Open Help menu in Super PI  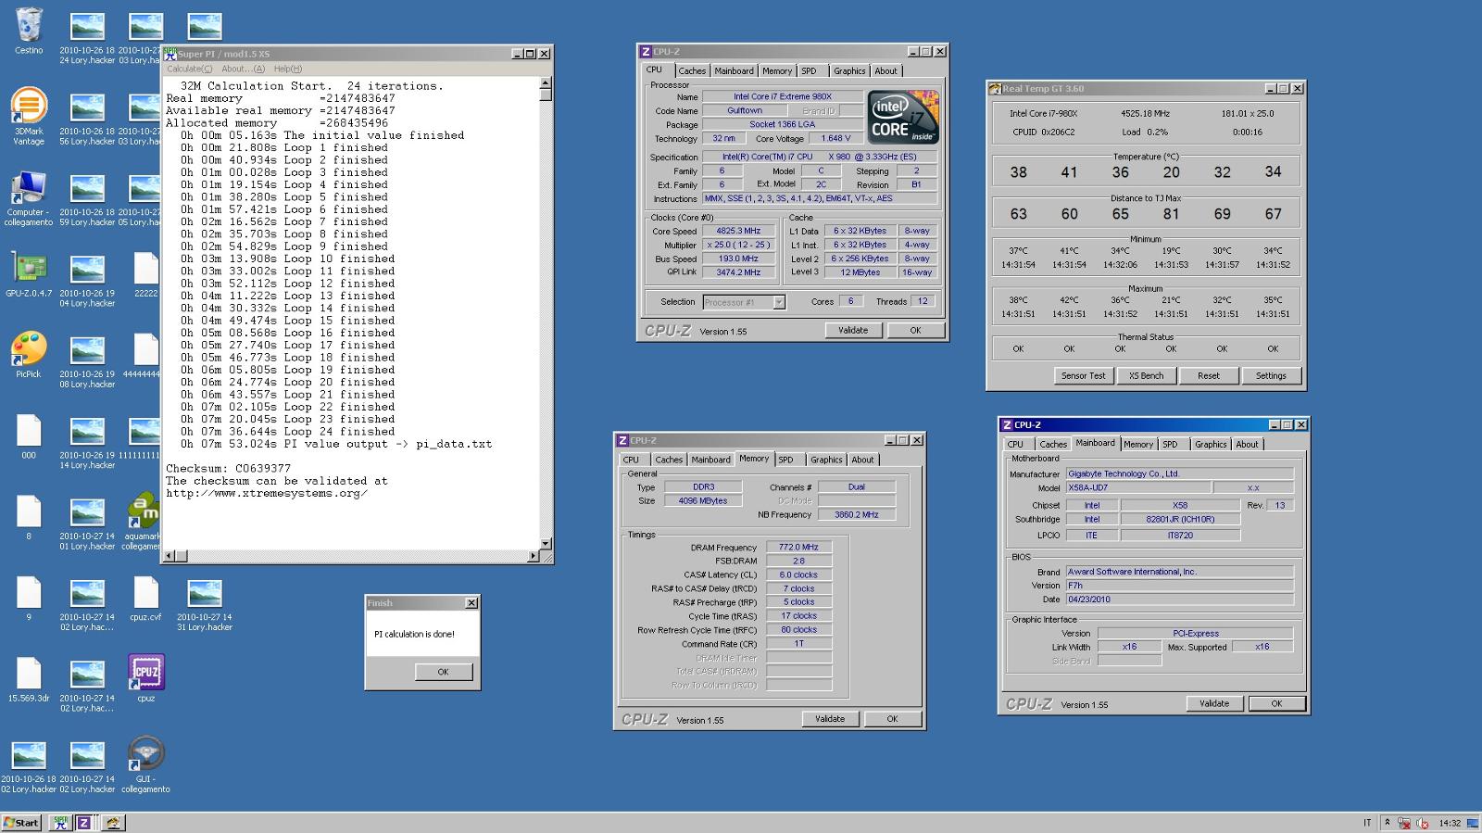287,69
